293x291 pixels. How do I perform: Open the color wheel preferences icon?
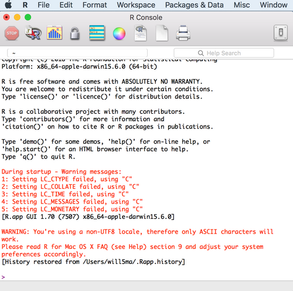(119, 33)
